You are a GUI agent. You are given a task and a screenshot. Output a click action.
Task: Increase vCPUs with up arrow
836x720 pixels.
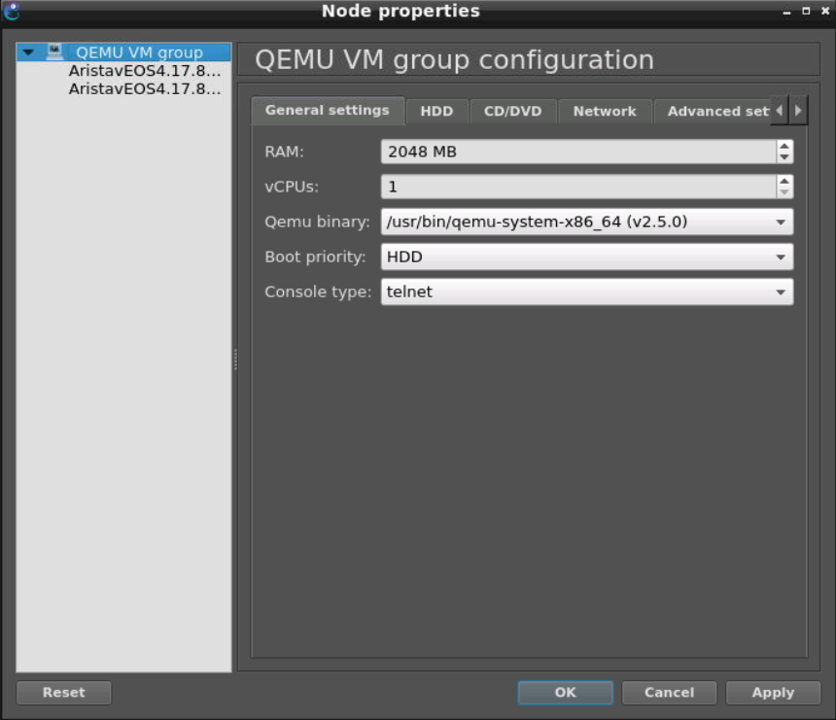(x=784, y=181)
